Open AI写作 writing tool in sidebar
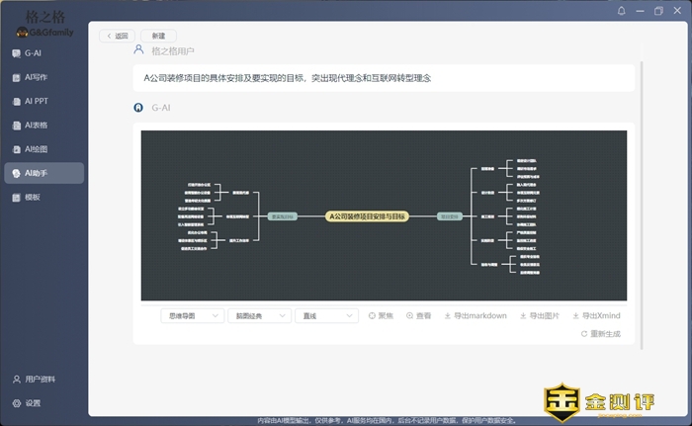Screen dimensions: 692x426 (x=36, y=77)
